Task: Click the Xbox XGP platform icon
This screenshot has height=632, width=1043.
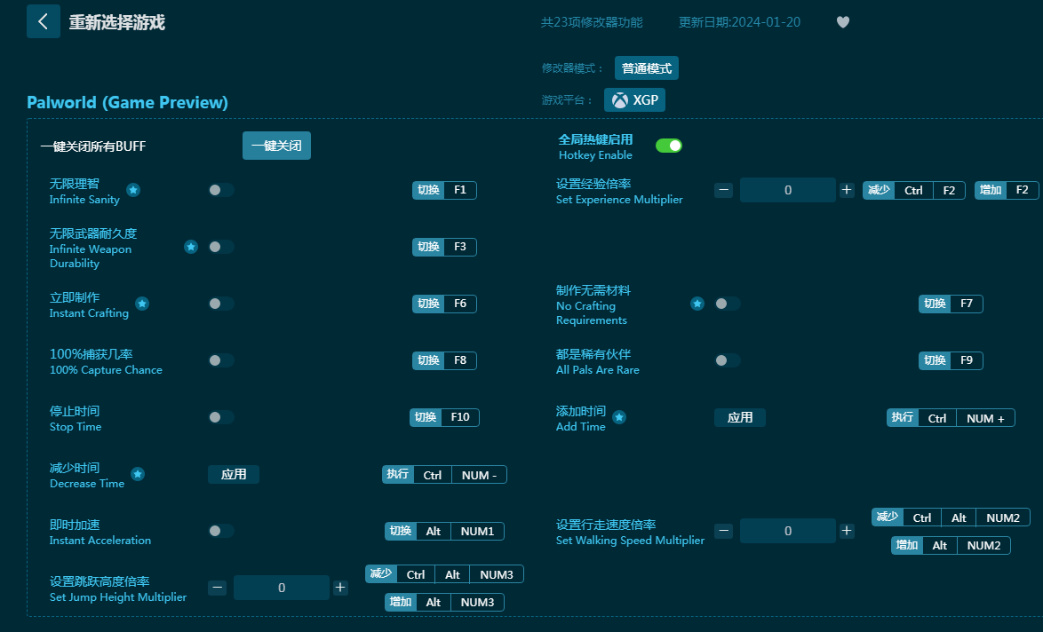Action: pos(620,100)
